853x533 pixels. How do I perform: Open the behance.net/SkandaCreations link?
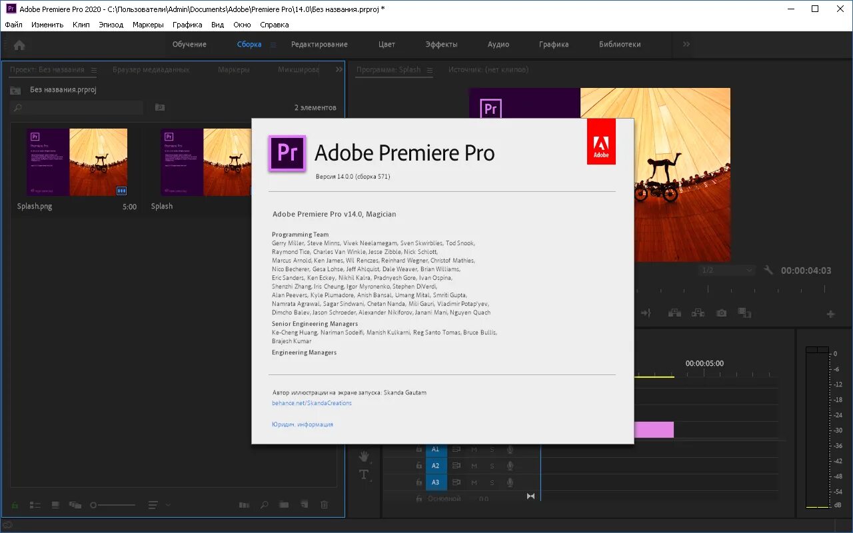click(x=312, y=403)
